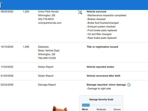Click the 1,283 mileage value
This screenshot has height=111, width=148.
[26, 12]
